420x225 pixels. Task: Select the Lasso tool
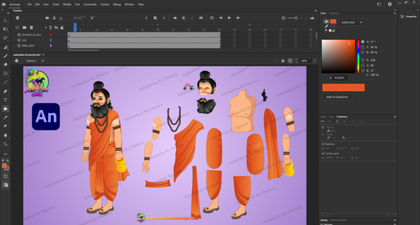pos(5,38)
